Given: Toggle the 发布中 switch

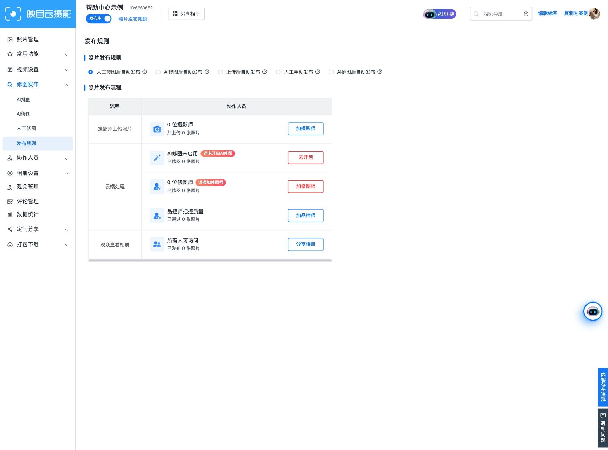Looking at the screenshot, I should click(99, 18).
